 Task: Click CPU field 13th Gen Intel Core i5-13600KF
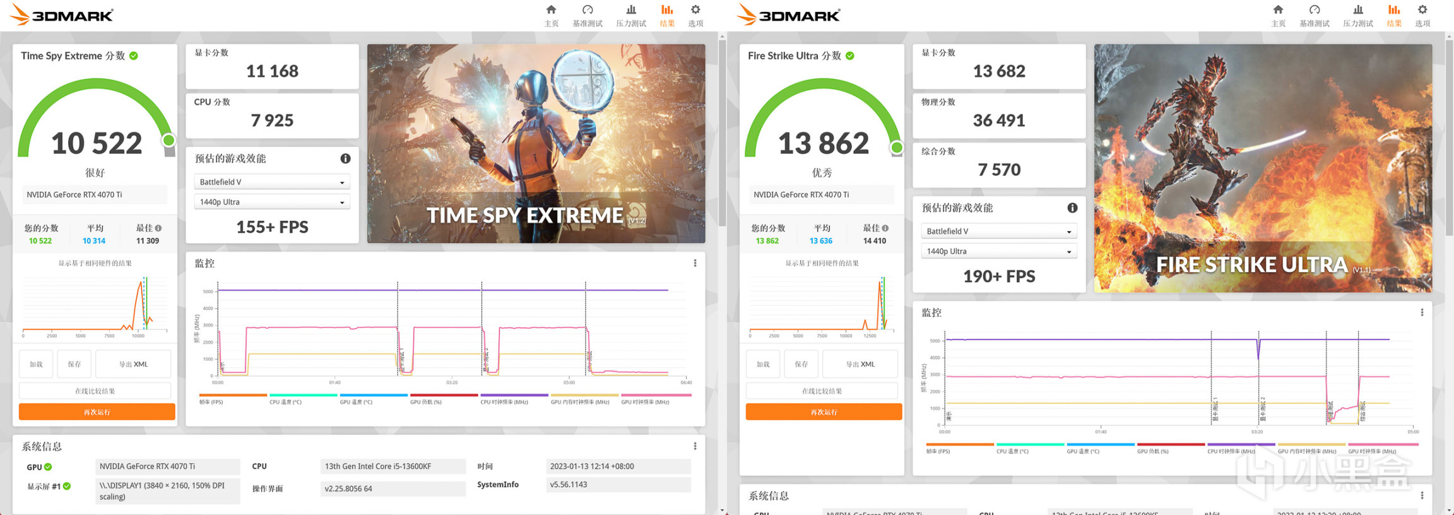click(393, 466)
